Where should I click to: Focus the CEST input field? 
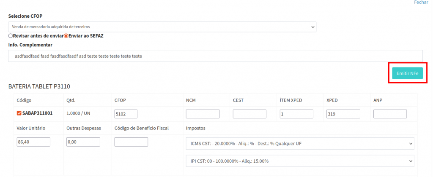pos(249,114)
